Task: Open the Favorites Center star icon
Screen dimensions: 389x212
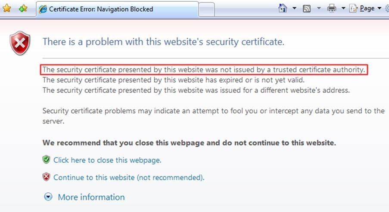Action: (7, 9)
